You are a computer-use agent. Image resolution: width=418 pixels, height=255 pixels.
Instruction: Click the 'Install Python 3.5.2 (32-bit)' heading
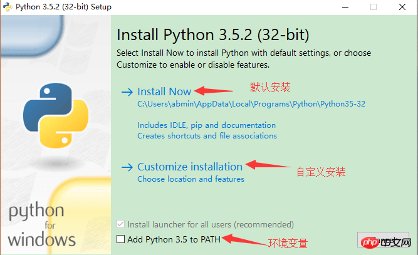[x=212, y=35]
